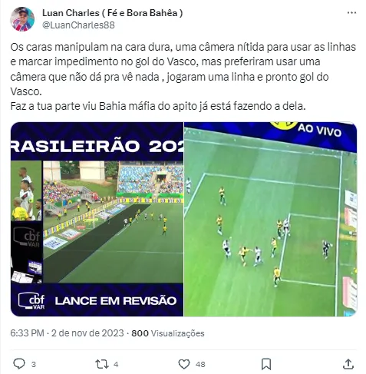Click the reply count number 3
Image resolution: width=366 pixels, height=374 pixels.
point(34,364)
